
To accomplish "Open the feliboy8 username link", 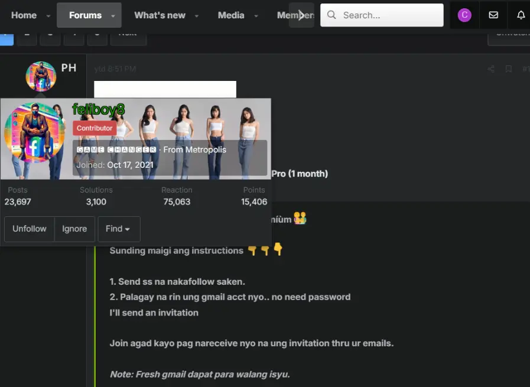I will [x=98, y=109].
